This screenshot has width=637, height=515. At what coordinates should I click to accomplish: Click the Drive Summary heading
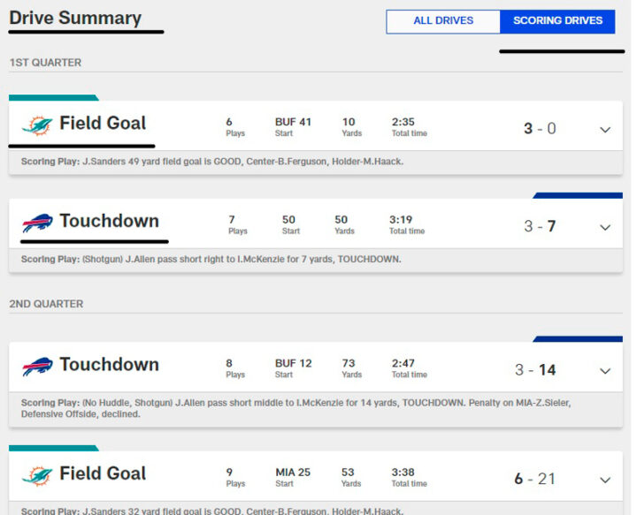pos(75,18)
